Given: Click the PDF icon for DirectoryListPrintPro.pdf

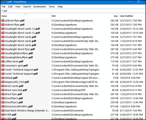Looking at the screenshot, I should tap(3, 106).
